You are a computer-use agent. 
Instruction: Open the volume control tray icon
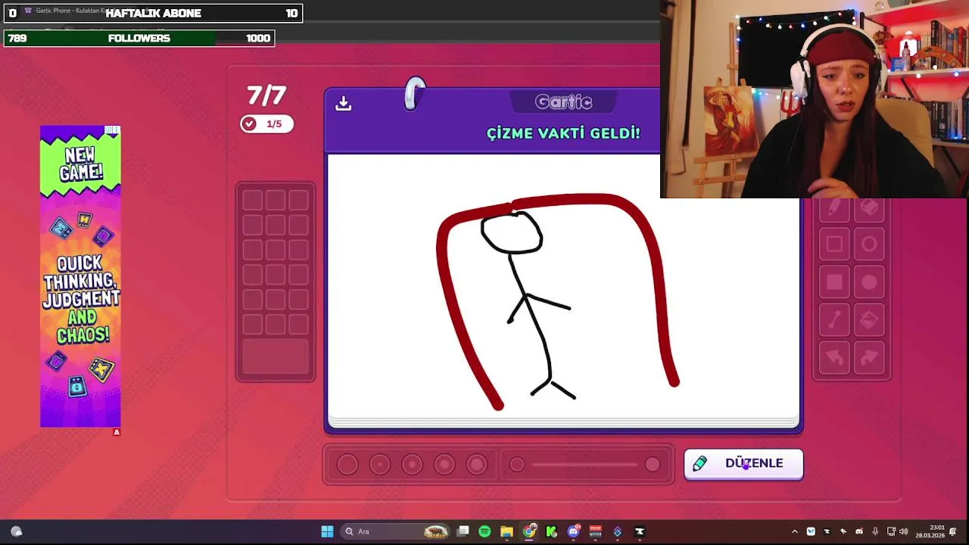(x=903, y=531)
